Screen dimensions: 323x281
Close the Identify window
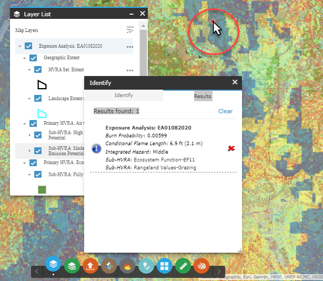(x=235, y=82)
